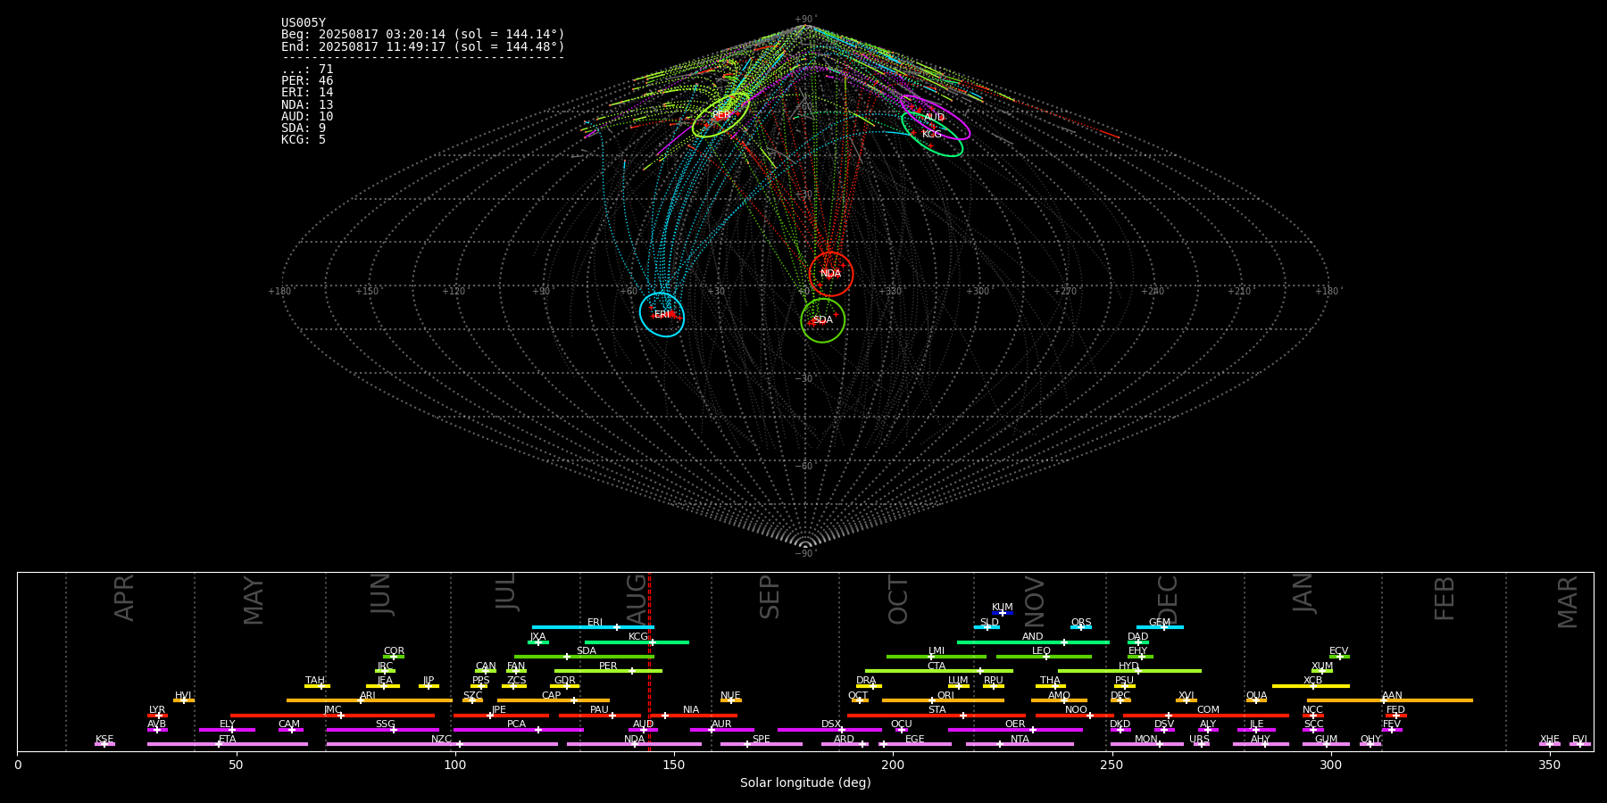Click the ARI shower bar in timeline
Screen dimensions: 1607x803
369,700
